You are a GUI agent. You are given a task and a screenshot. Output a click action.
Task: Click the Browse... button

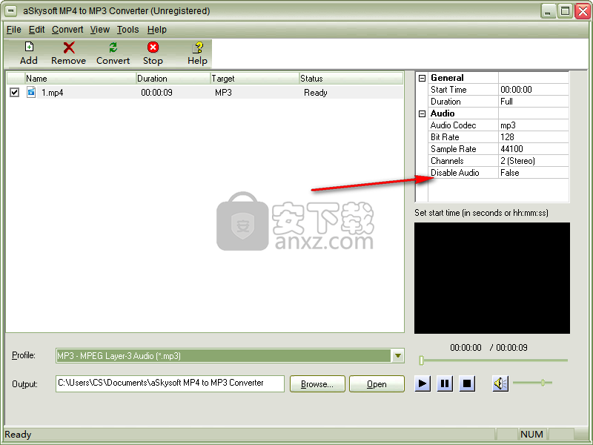[317, 384]
